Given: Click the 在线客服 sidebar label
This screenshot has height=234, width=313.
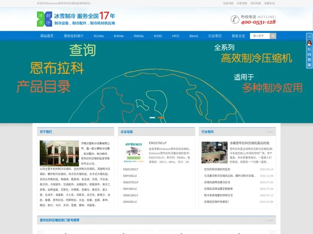Looking at the screenshot, I should coord(309,57).
